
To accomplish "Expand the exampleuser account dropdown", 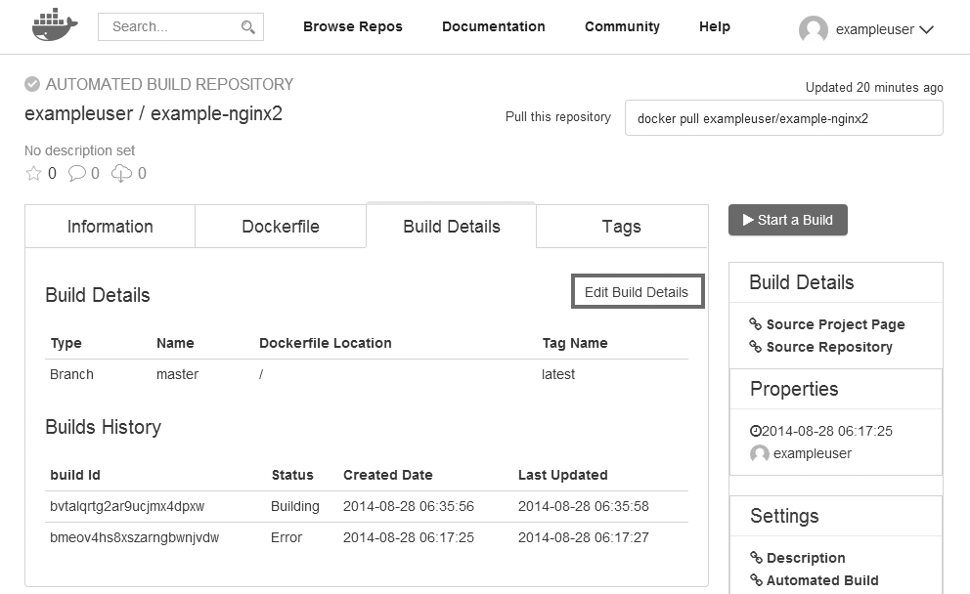I will [x=926, y=29].
